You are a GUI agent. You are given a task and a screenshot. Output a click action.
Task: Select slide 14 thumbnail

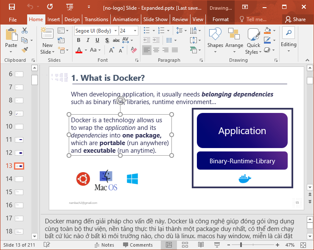(19, 179)
